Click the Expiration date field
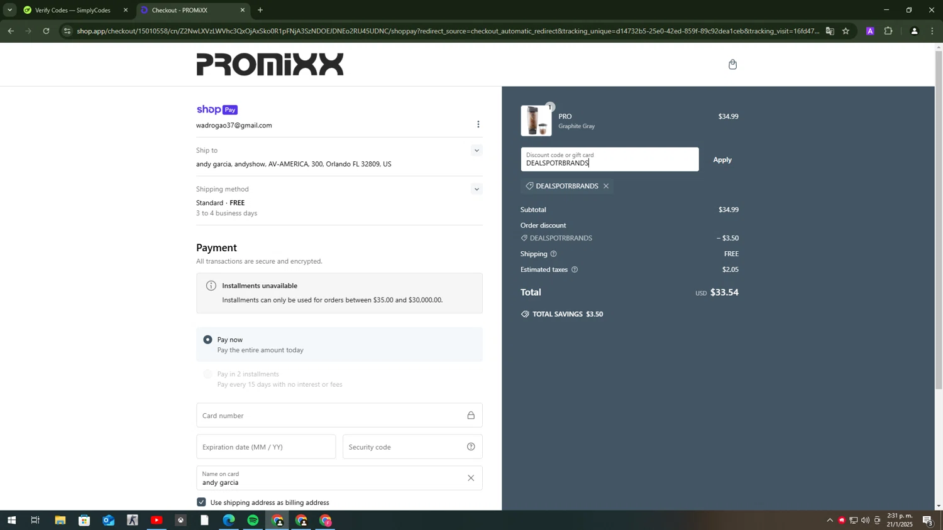943x530 pixels. click(x=266, y=446)
